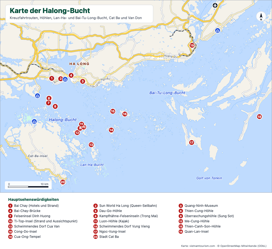Click map marker 1 at Bai Chay
Screen dimensions: 272x249
[51, 78]
